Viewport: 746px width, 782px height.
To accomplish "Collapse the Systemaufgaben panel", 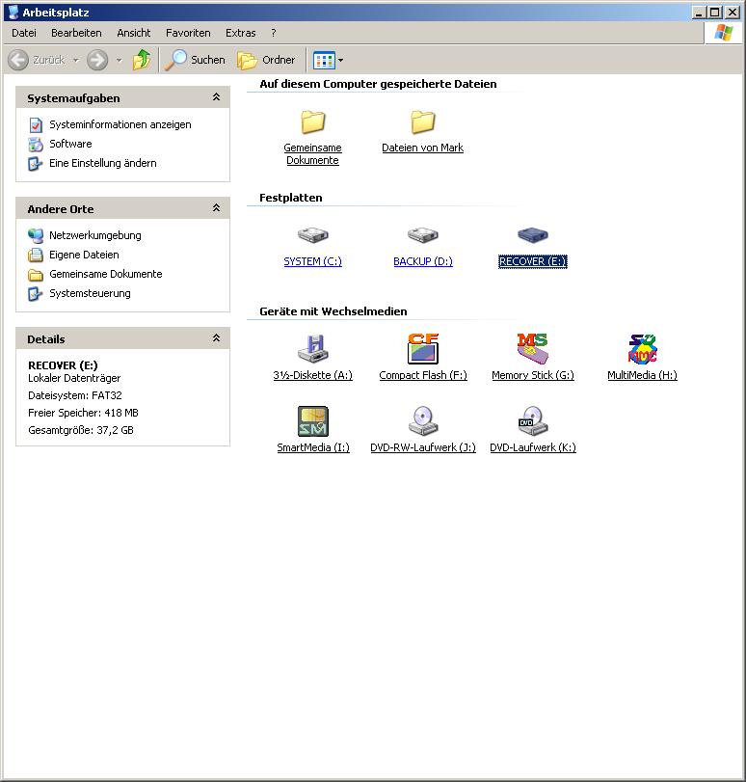I will click(217, 97).
